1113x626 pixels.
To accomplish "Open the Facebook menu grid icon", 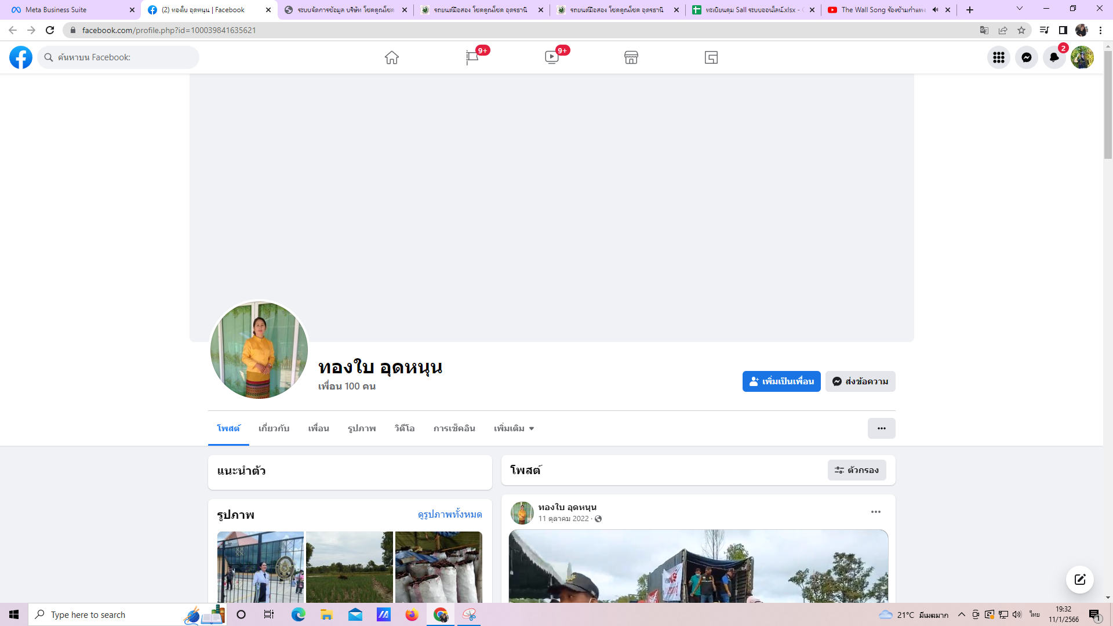I will pos(998,57).
